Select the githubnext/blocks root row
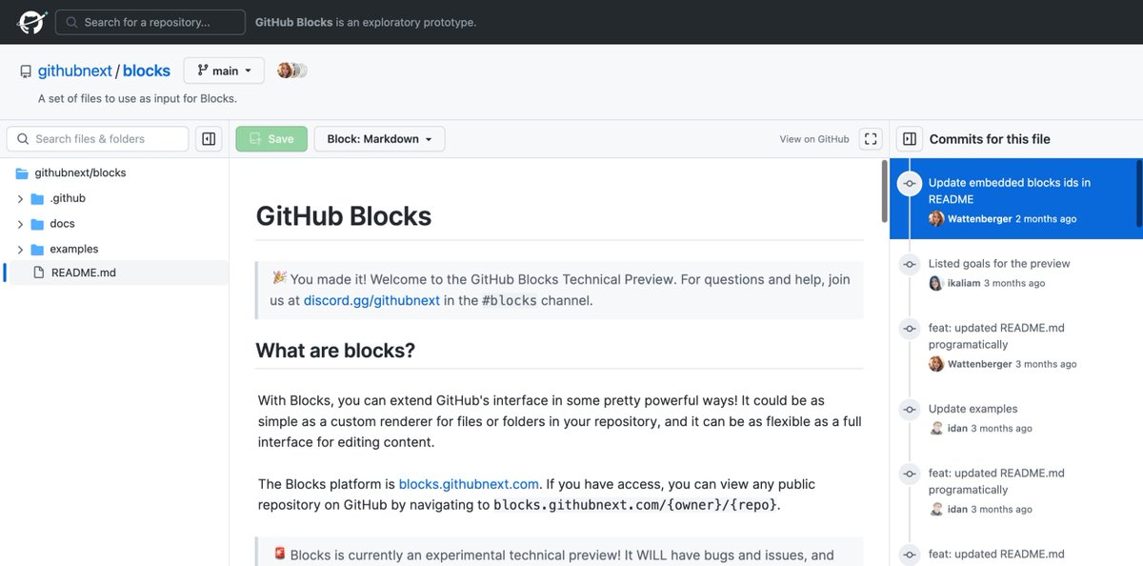Image resolution: width=1143 pixels, height=566 pixels. pyautogui.click(x=116, y=173)
